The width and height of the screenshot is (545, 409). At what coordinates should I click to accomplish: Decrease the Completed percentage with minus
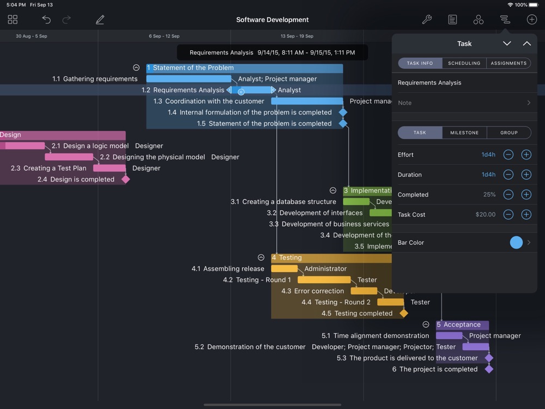coord(508,195)
